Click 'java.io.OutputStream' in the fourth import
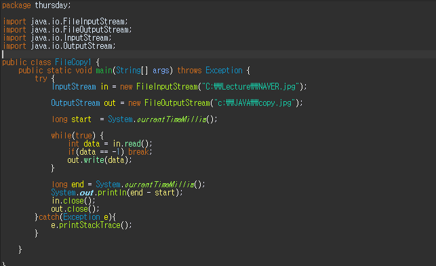Viewport: 436px width, 266px height. [71, 46]
